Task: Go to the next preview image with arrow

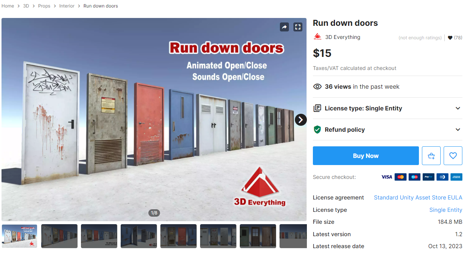Action: (x=301, y=120)
